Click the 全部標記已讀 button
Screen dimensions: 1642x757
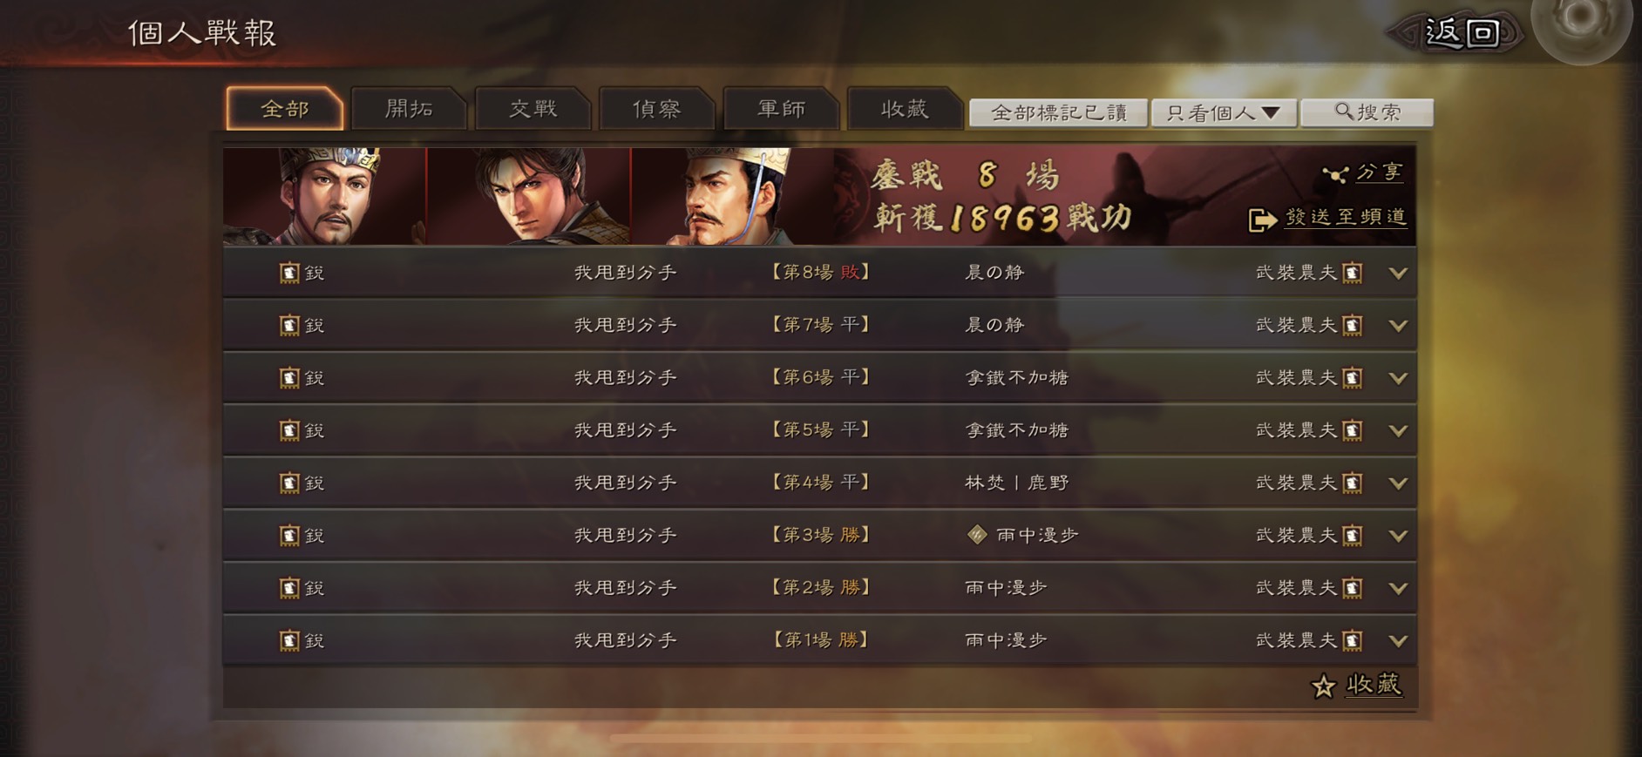tap(1058, 112)
